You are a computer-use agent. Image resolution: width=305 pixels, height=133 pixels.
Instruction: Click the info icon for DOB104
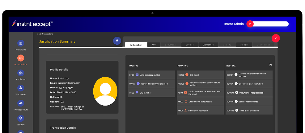(x=236, y=75)
